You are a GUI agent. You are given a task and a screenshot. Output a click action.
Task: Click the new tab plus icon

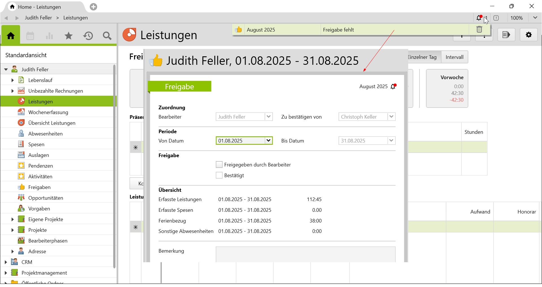(x=93, y=7)
